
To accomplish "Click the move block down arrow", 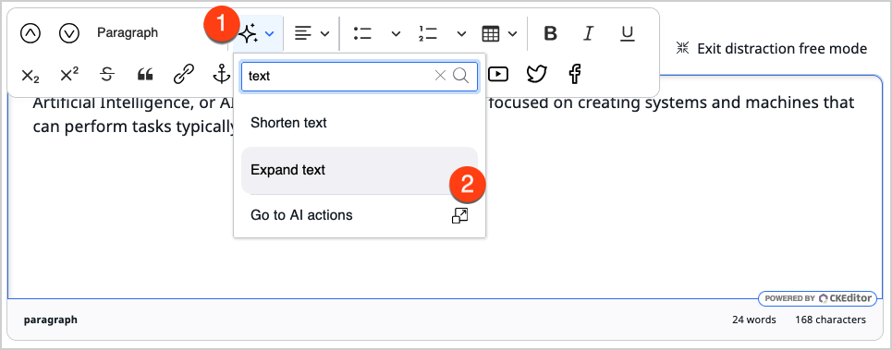I will 69,33.
